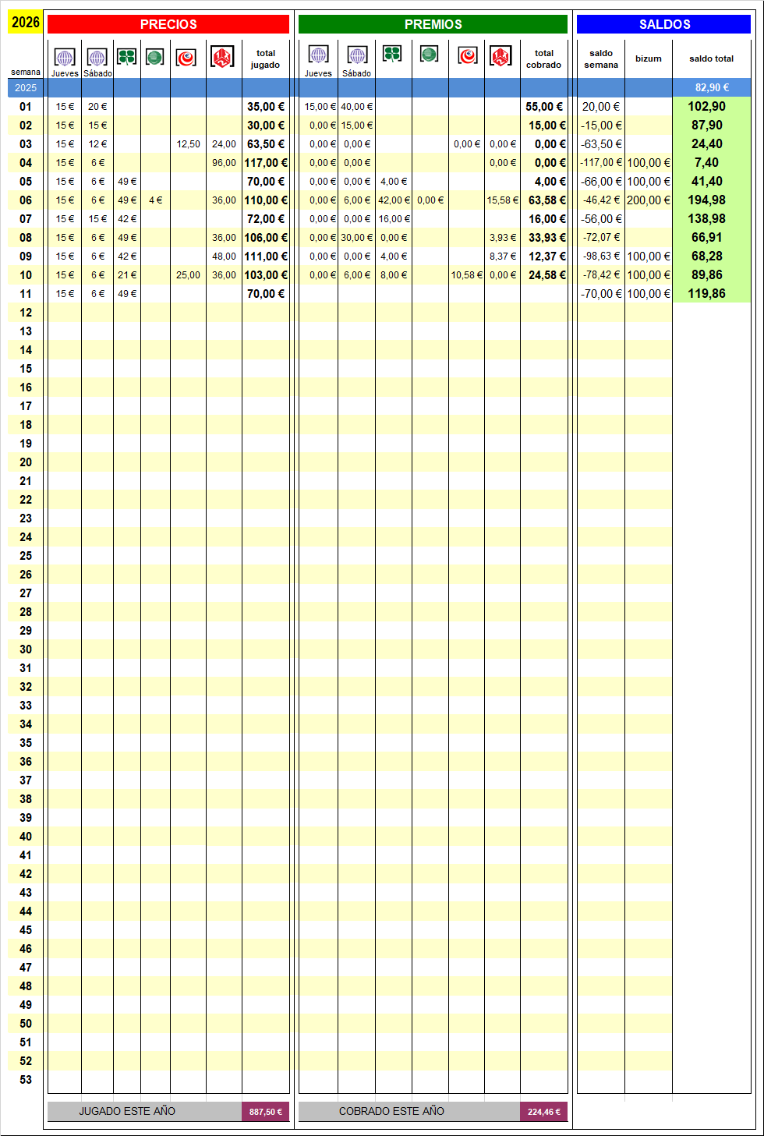
Task: Select the green ball icon under PREMIOS
Action: (x=429, y=54)
